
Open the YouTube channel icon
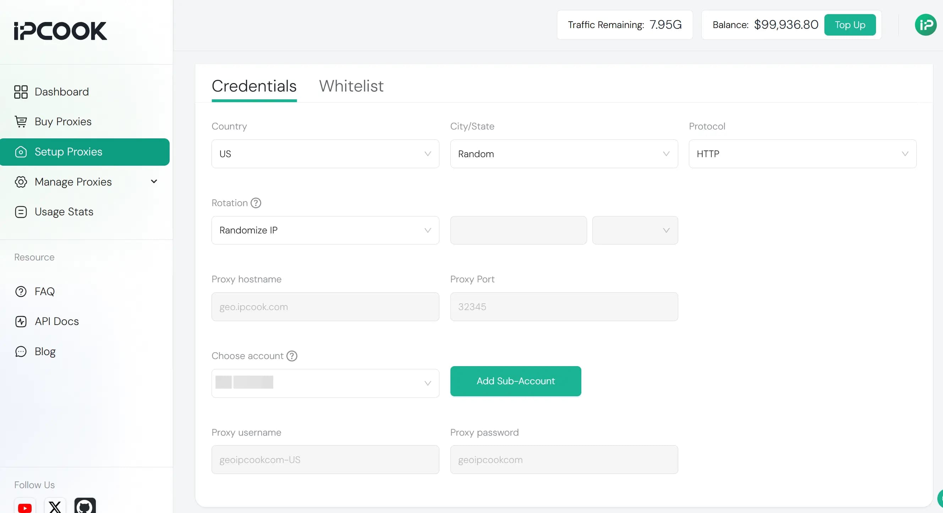[24, 508]
